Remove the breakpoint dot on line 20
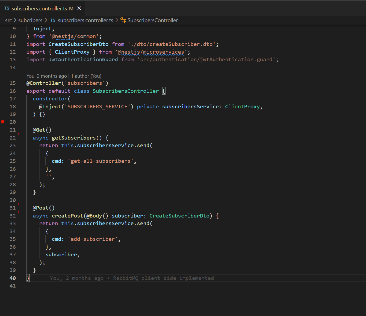366x316 pixels. 3,122
